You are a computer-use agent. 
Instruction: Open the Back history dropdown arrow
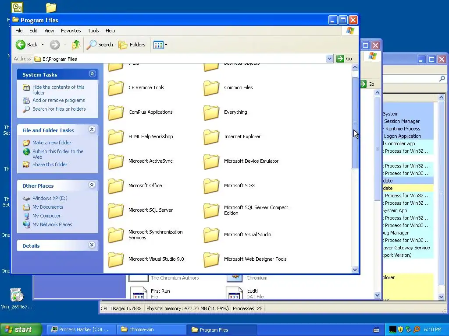pyautogui.click(x=43, y=45)
